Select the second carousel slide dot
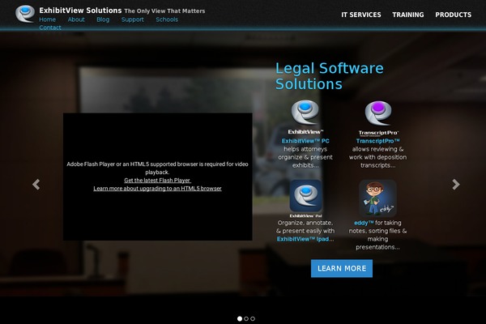 pos(246,318)
